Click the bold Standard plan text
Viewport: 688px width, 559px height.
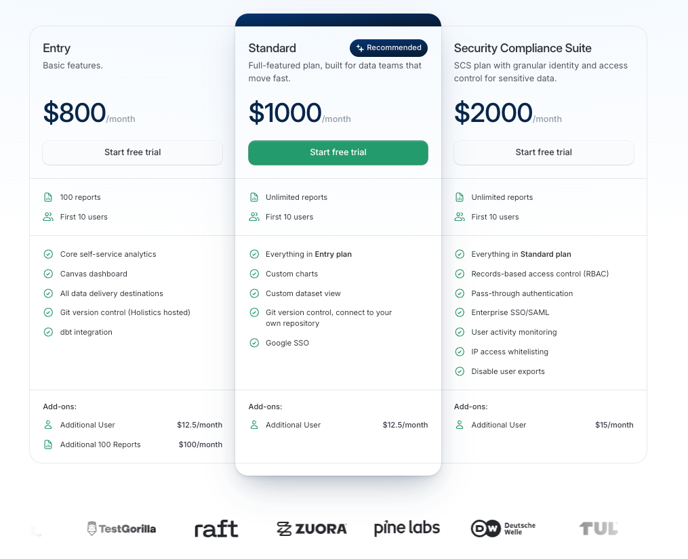[x=545, y=254]
